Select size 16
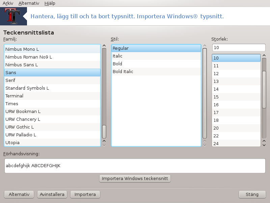Image resolution: width=270 pixels, height=203 pixels. (236, 105)
